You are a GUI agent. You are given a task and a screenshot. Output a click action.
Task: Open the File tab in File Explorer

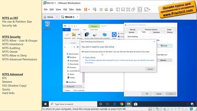click(66, 30)
